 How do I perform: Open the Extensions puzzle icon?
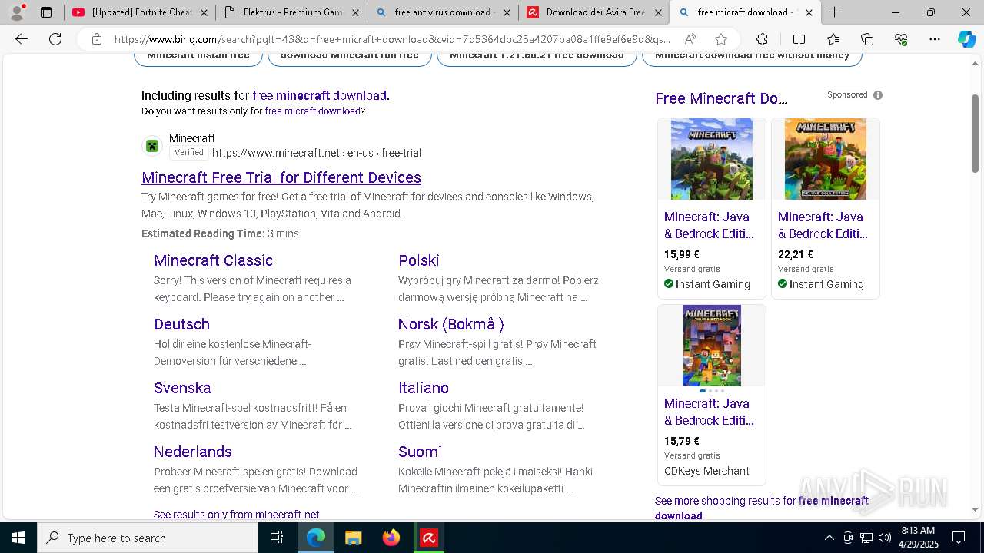tap(762, 39)
